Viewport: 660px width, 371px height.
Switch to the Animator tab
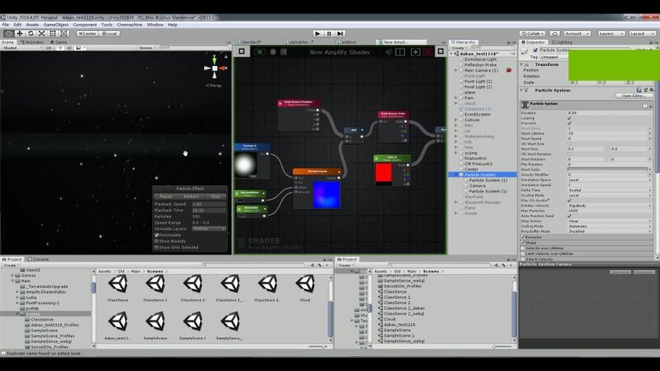click(33, 42)
